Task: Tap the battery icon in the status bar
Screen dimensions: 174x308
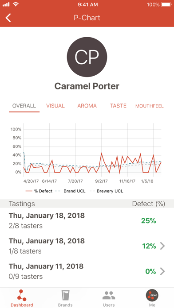Action: 166,4
